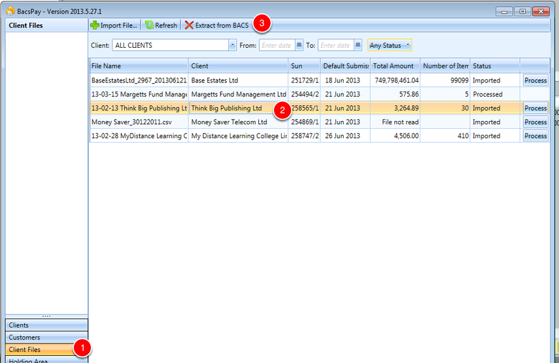Click the From date input field
The width and height of the screenshot is (559, 363).
pos(277,45)
